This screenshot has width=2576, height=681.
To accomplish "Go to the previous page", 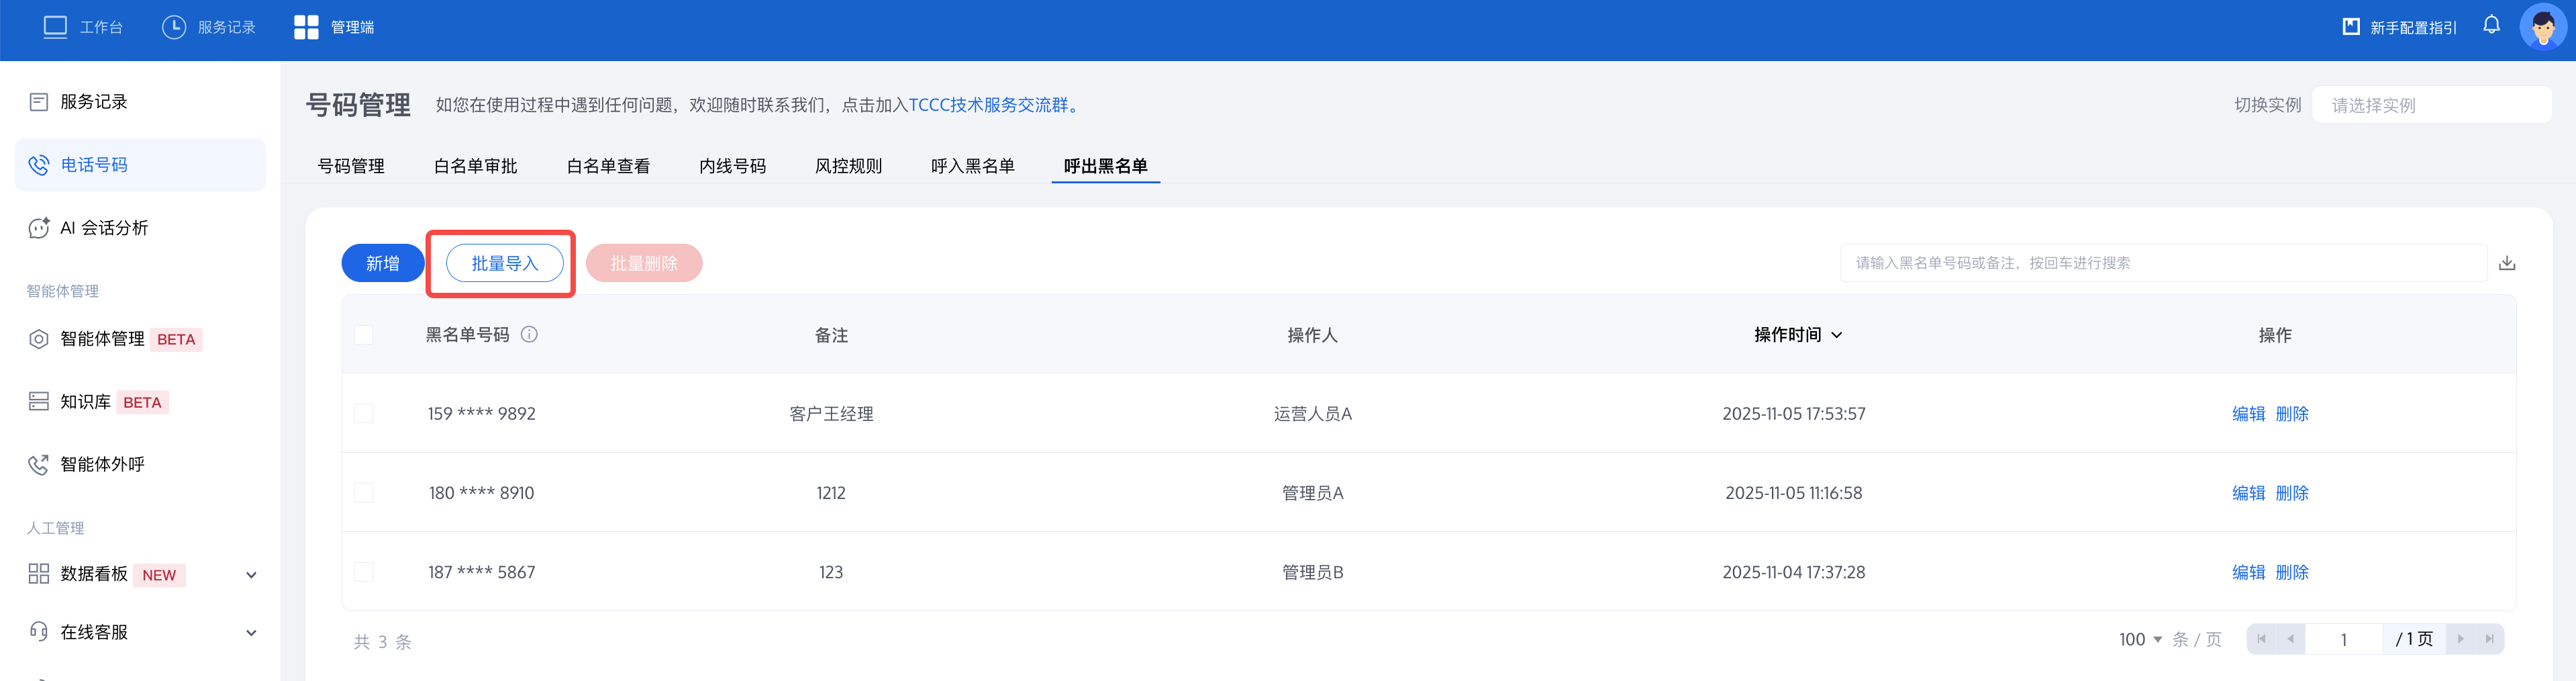I will (x=2290, y=639).
